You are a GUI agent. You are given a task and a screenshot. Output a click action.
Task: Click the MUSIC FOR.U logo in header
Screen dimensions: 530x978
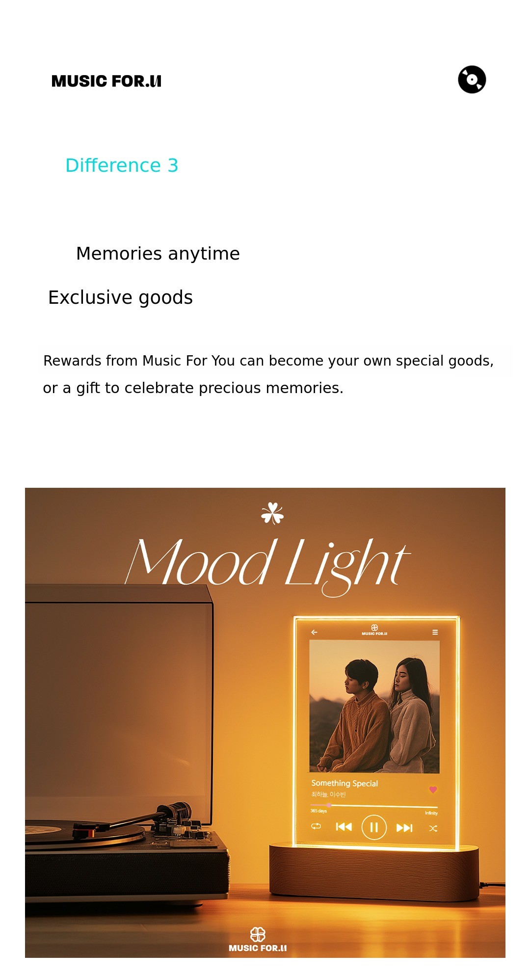pos(106,81)
